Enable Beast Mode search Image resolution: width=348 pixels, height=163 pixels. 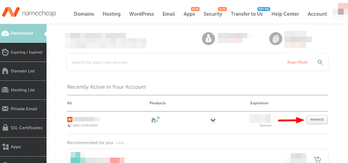[298, 62]
